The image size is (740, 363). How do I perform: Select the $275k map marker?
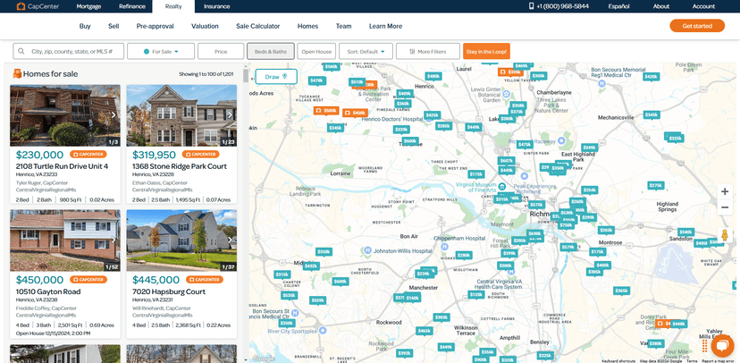coord(655,185)
